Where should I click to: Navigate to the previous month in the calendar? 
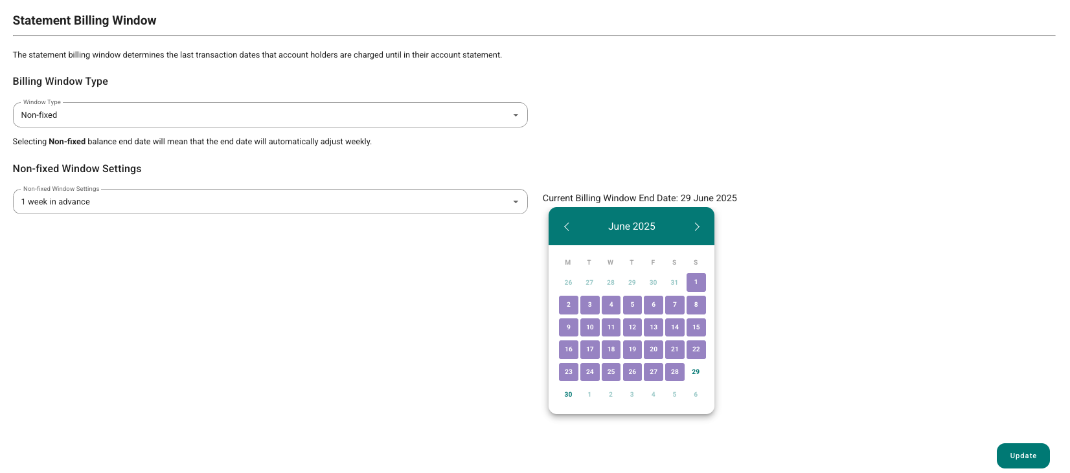tap(567, 226)
